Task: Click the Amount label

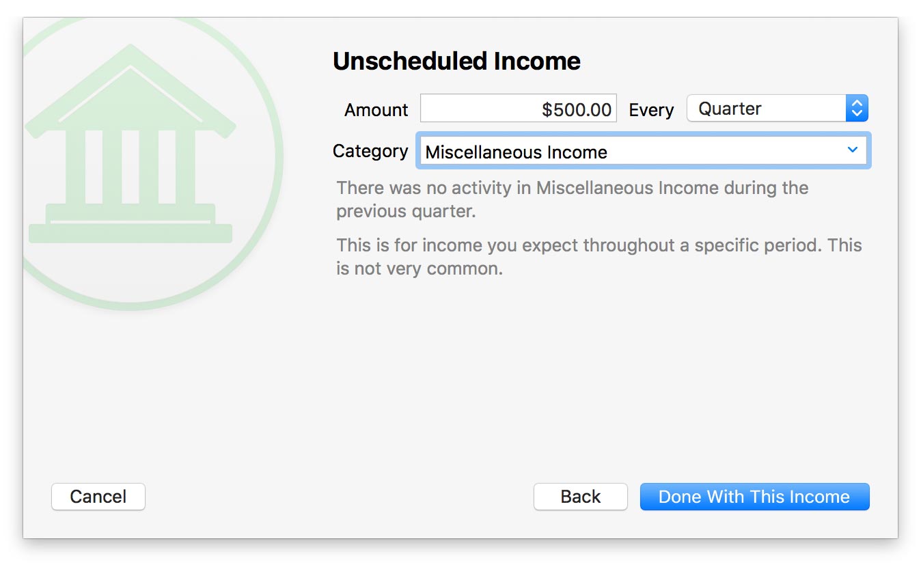Action: tap(376, 110)
